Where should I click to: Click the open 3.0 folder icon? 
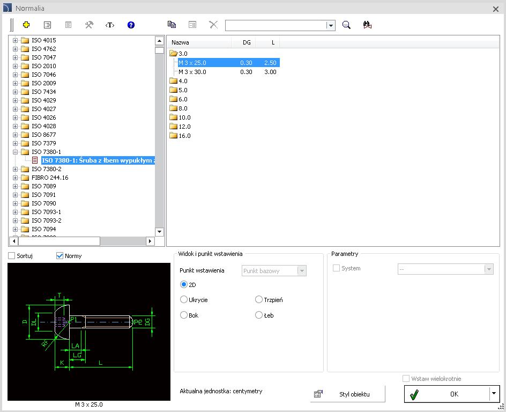tap(173, 53)
